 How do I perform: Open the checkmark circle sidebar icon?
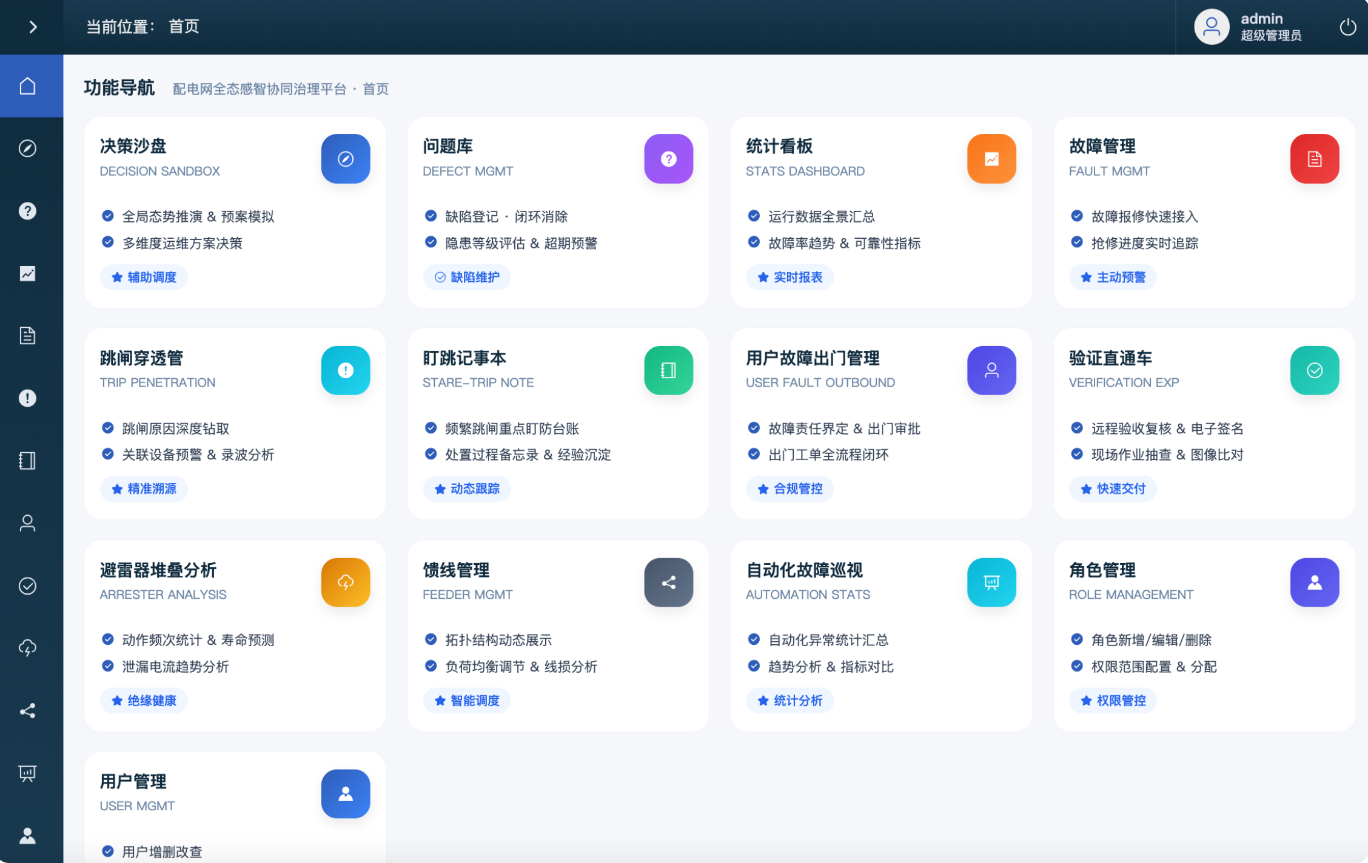(27, 586)
